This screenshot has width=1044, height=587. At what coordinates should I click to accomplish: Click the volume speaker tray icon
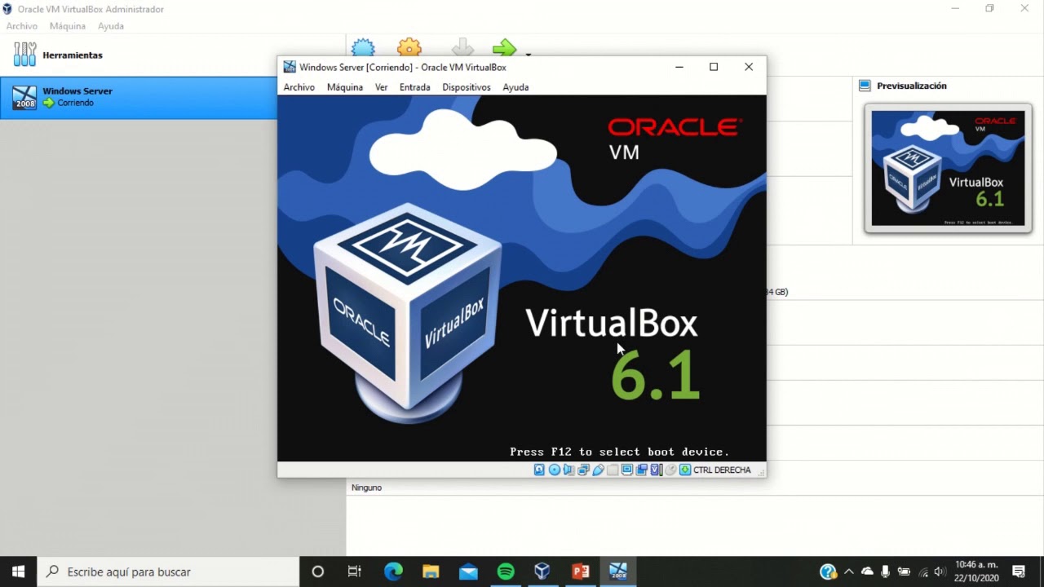940,572
